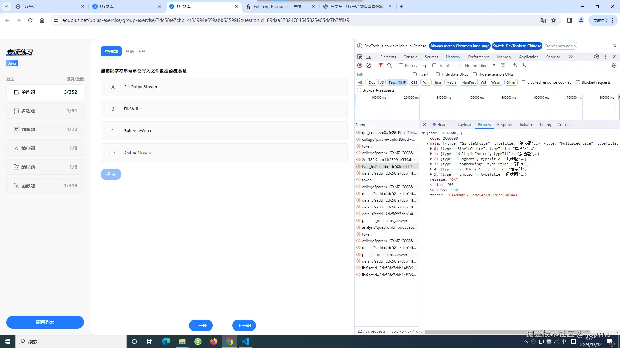
Task: Open the Response tab
Action: (x=505, y=125)
